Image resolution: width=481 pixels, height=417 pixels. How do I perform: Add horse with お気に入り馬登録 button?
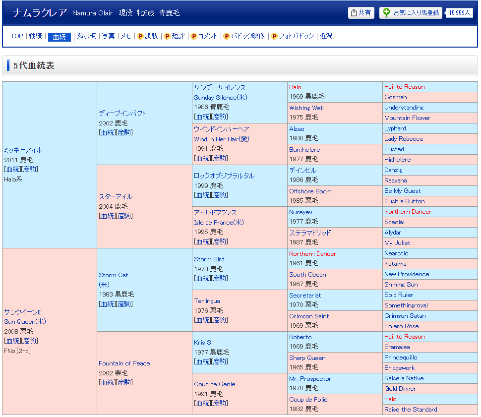pyautogui.click(x=411, y=13)
